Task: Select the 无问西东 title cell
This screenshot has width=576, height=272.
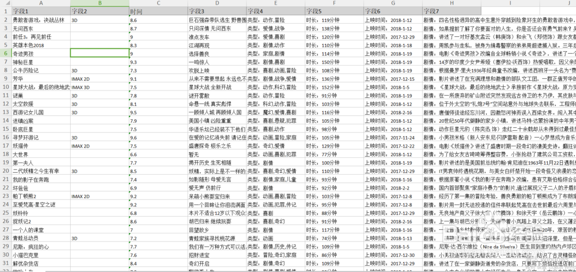Action: [41, 28]
